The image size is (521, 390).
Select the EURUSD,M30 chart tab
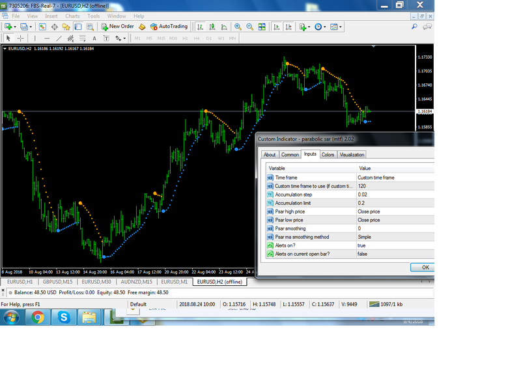[96, 282]
